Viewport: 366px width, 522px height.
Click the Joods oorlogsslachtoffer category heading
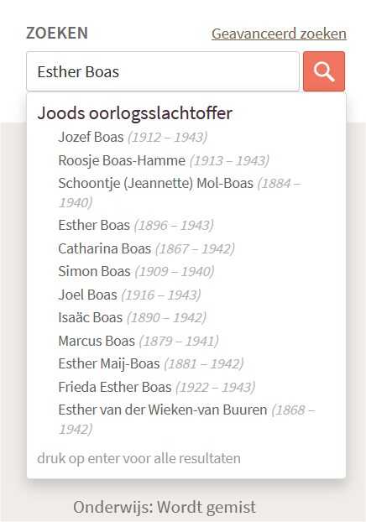pyautogui.click(x=135, y=113)
